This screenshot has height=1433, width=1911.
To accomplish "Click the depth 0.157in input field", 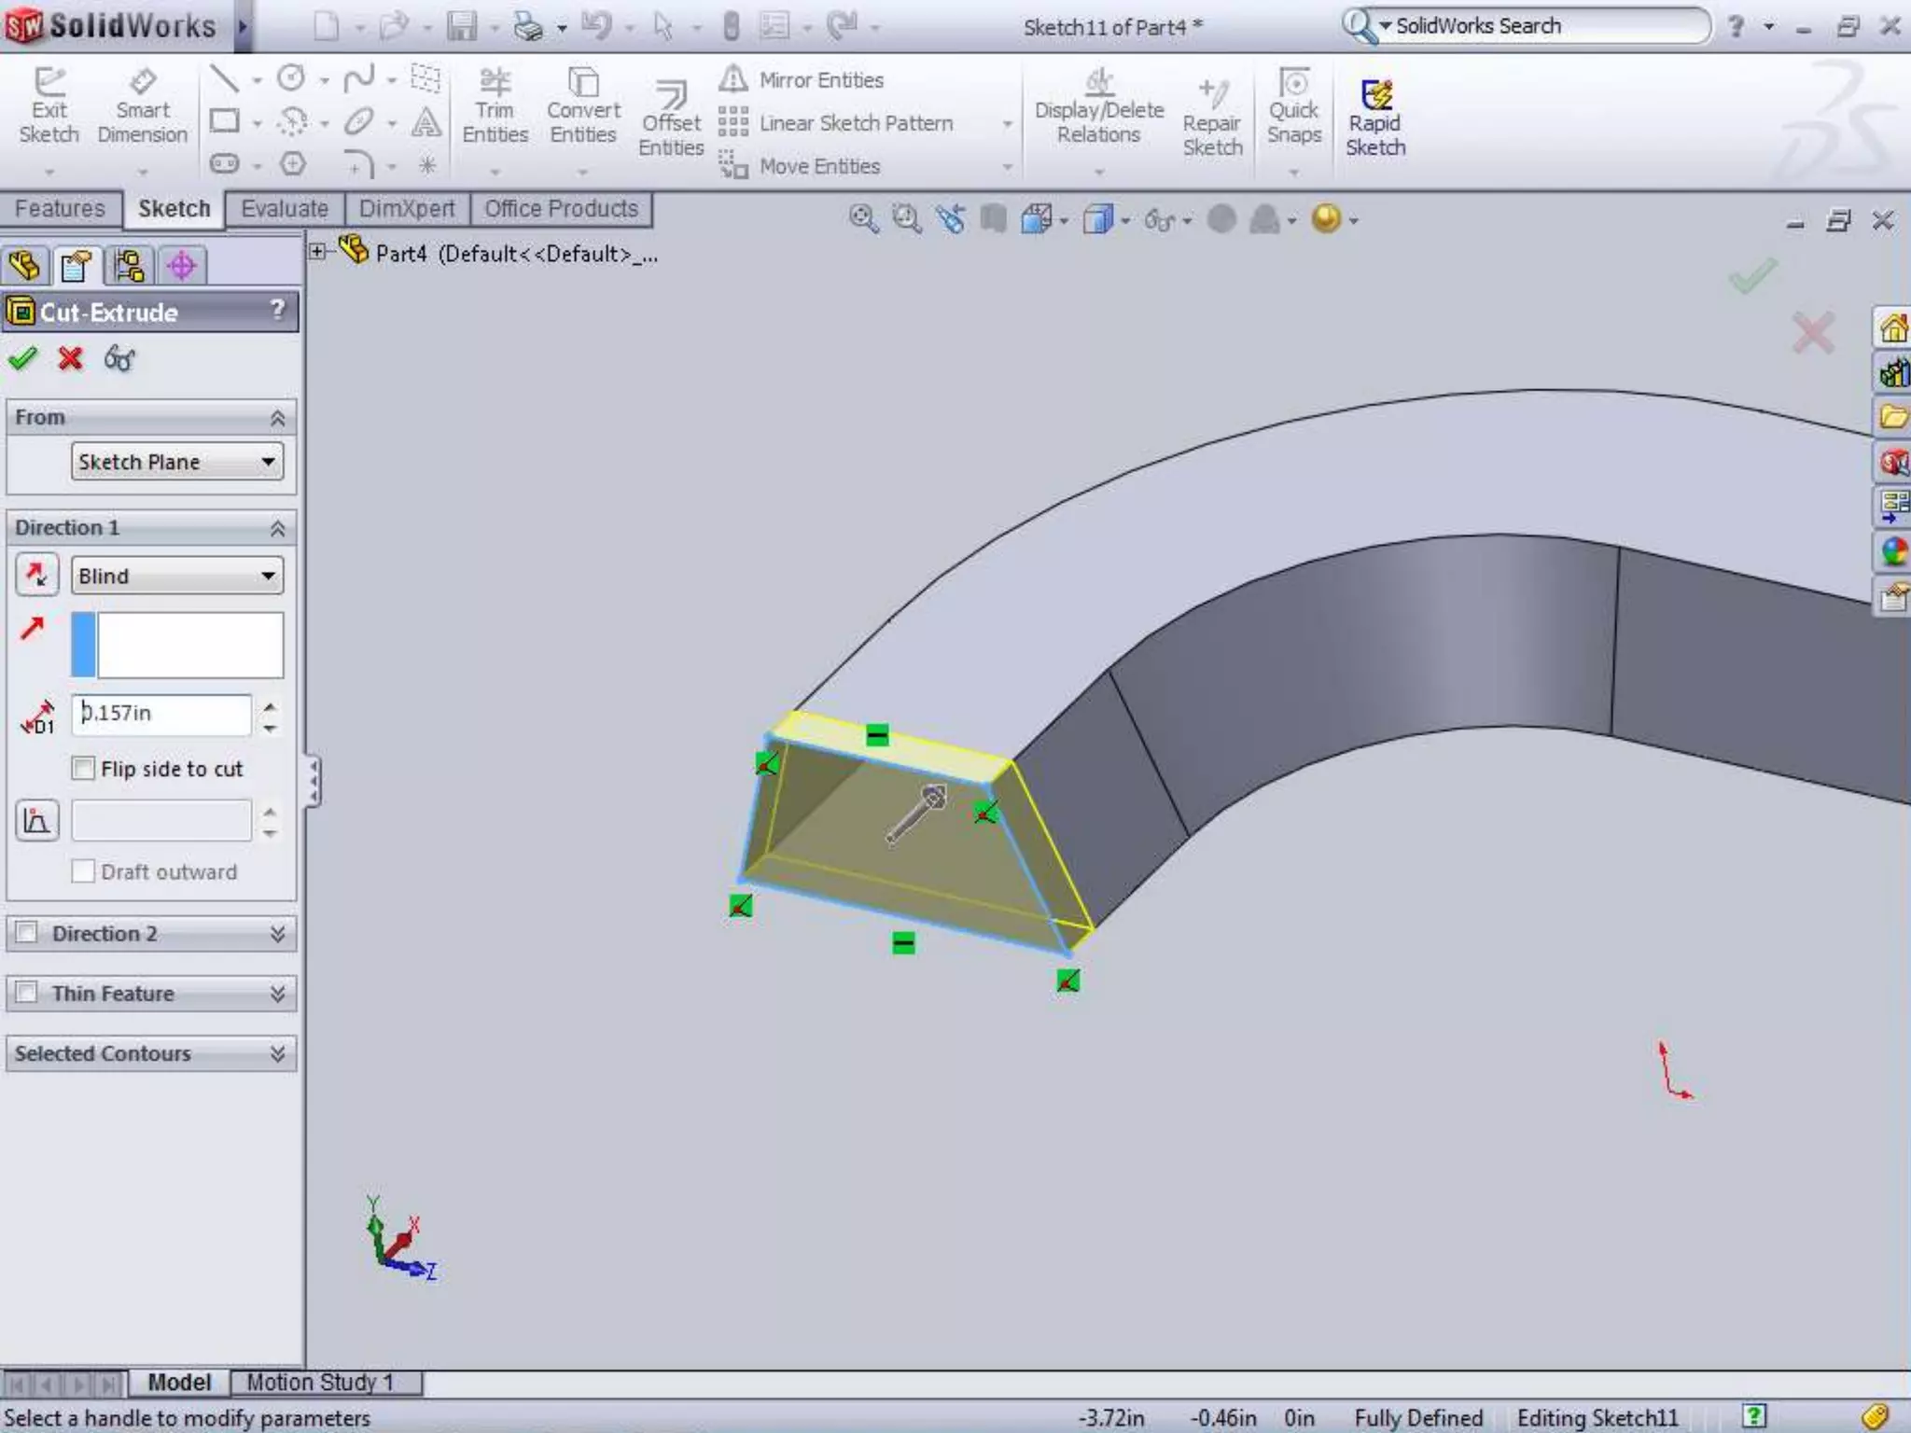I will tap(161, 714).
